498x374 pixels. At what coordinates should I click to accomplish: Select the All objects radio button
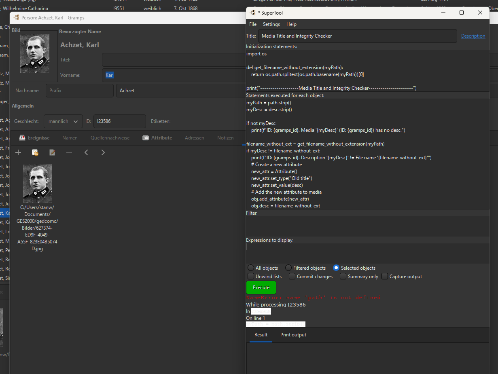pos(251,268)
